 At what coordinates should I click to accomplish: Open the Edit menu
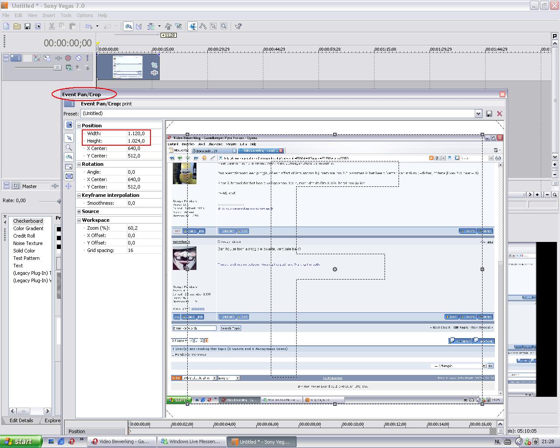(18, 15)
